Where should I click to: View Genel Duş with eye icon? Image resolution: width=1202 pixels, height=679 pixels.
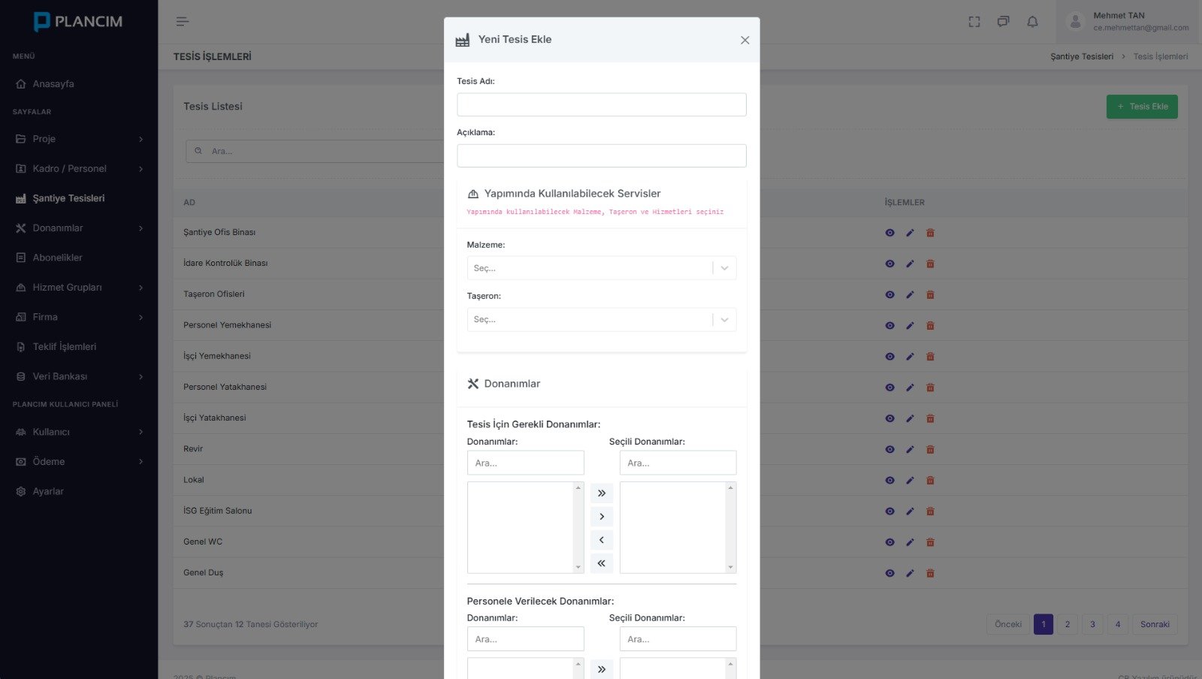[x=889, y=573]
